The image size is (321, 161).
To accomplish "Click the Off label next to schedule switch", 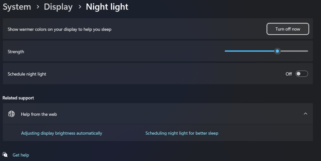I will 289,74.
